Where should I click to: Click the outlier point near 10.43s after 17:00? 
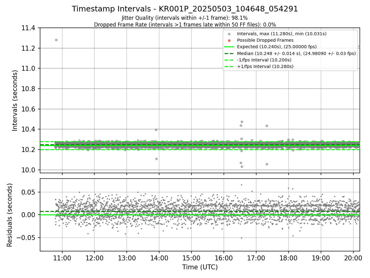tap(267, 126)
